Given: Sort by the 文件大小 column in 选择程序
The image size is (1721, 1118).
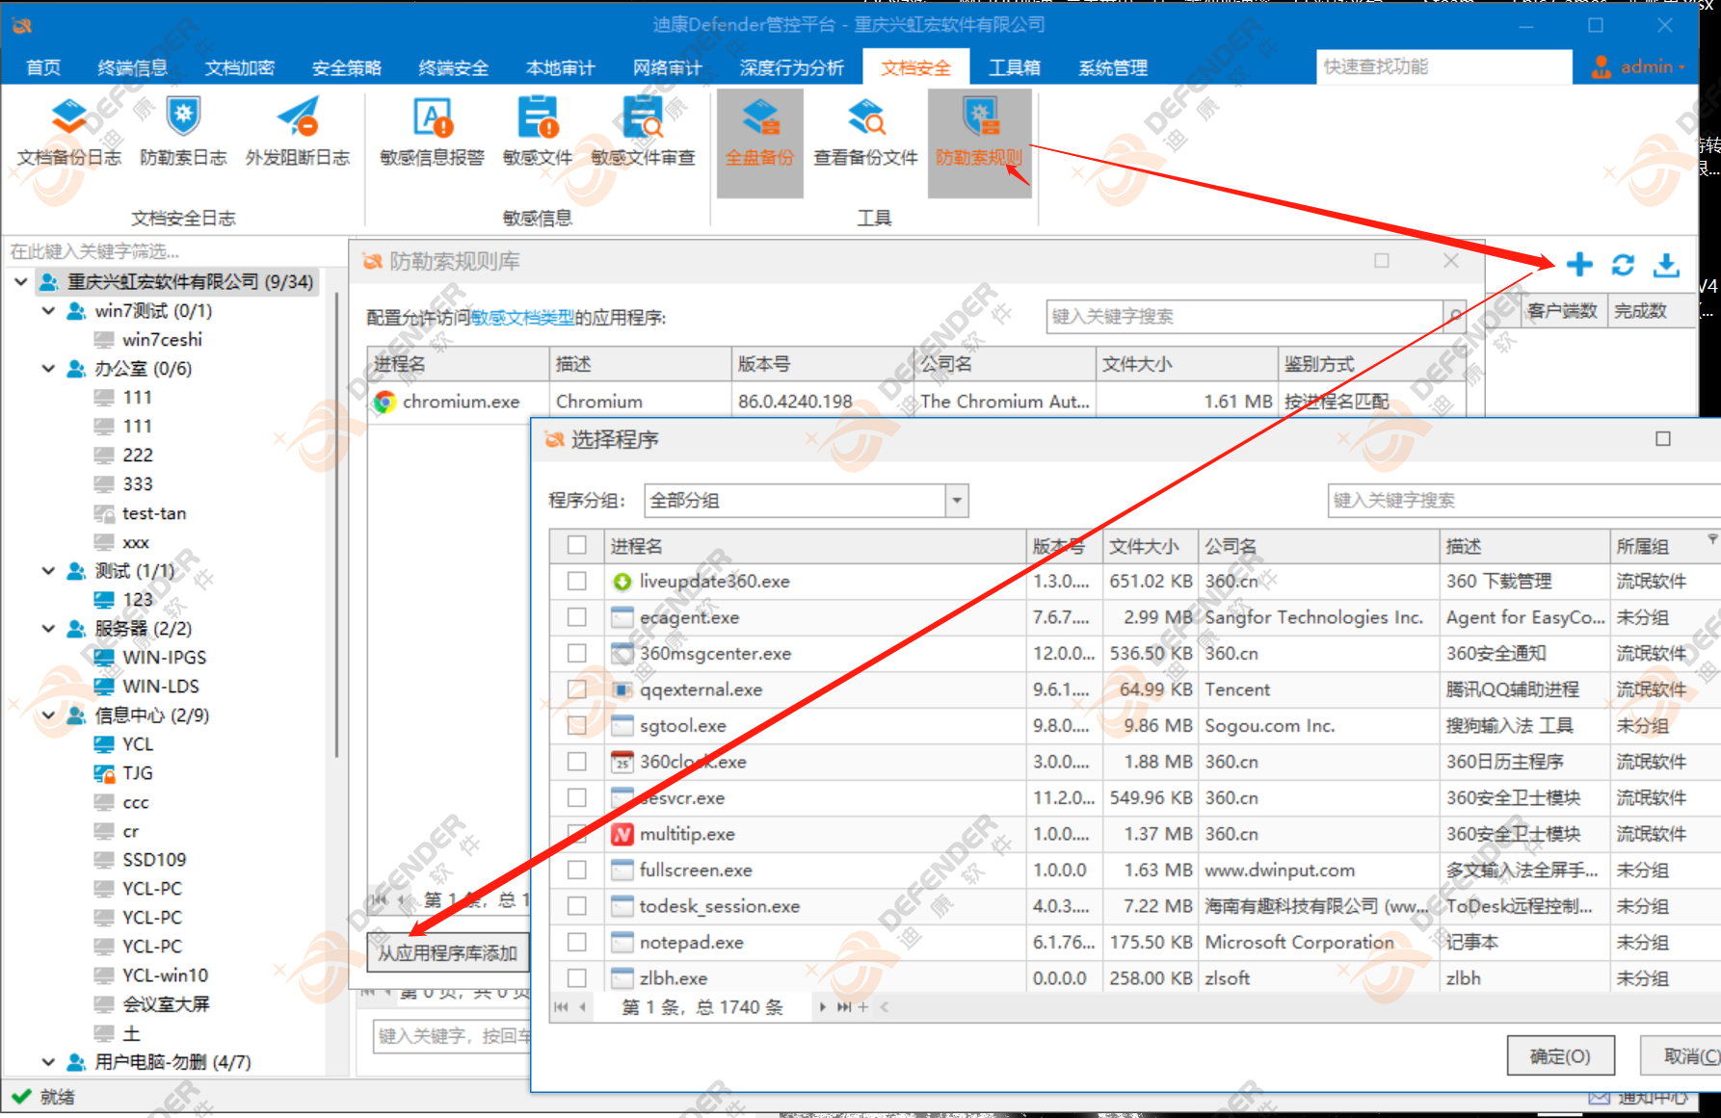Looking at the screenshot, I should (1150, 546).
